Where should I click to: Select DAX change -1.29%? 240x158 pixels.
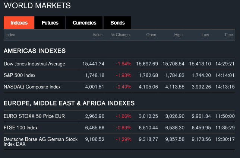[123, 139]
